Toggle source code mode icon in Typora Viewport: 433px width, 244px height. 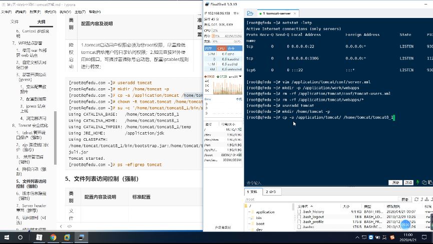pyautogui.click(x=69, y=226)
